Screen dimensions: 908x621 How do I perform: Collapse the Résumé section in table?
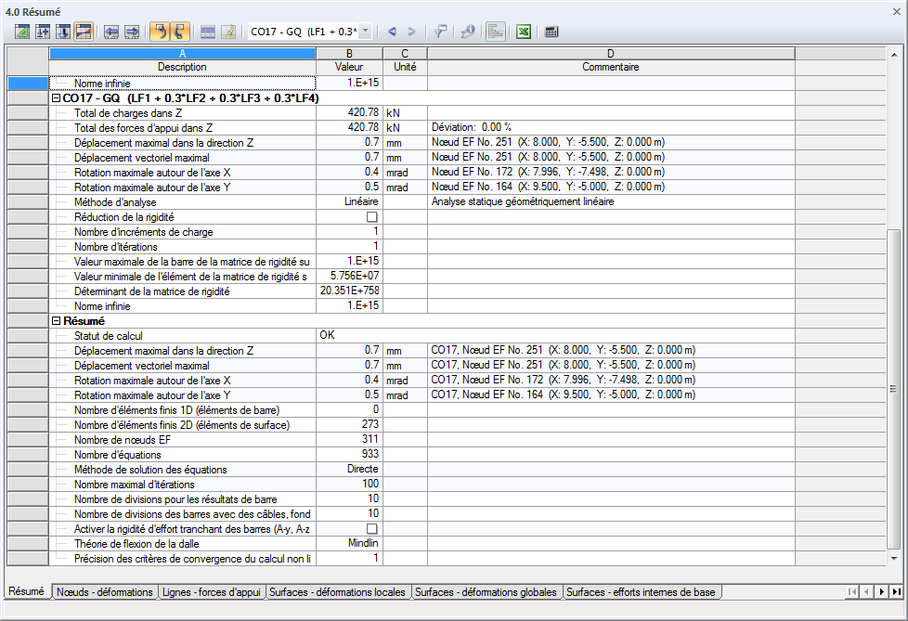(x=57, y=320)
